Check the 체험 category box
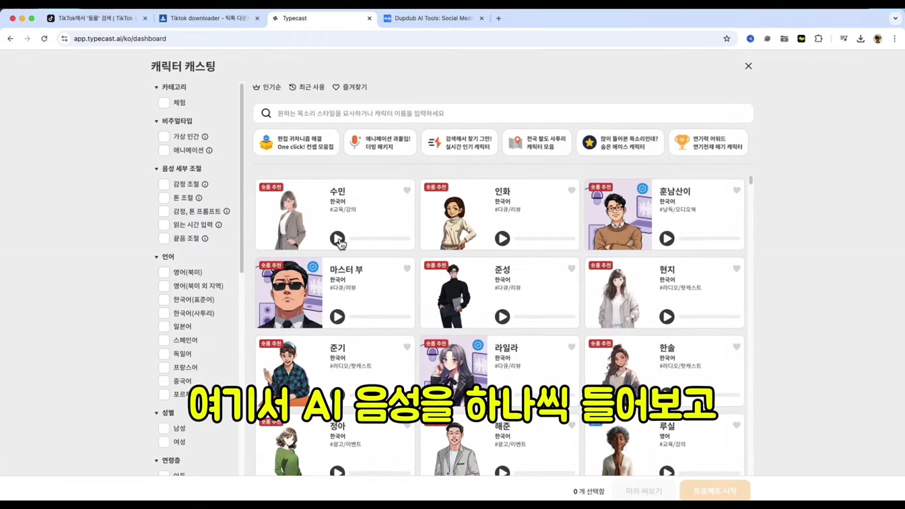This screenshot has height=509, width=905. pos(164,103)
